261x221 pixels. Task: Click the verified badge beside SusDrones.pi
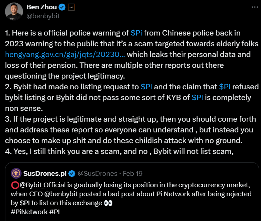click(x=72, y=174)
